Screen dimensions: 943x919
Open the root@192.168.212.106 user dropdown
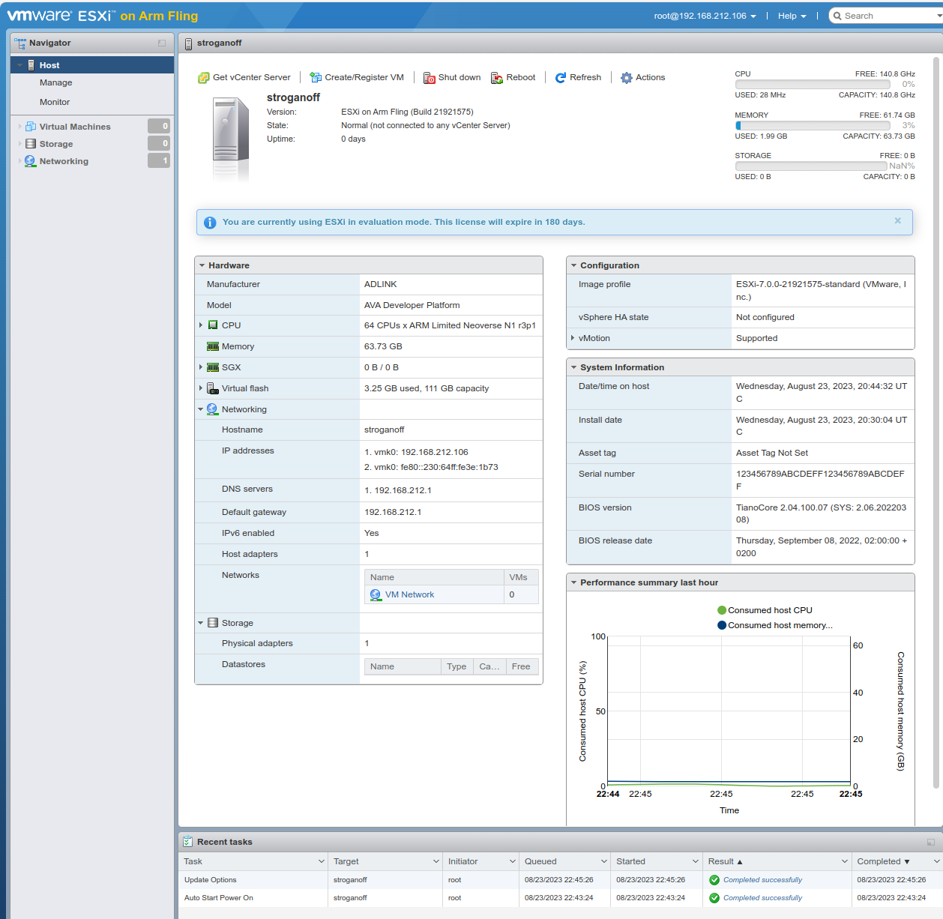705,16
